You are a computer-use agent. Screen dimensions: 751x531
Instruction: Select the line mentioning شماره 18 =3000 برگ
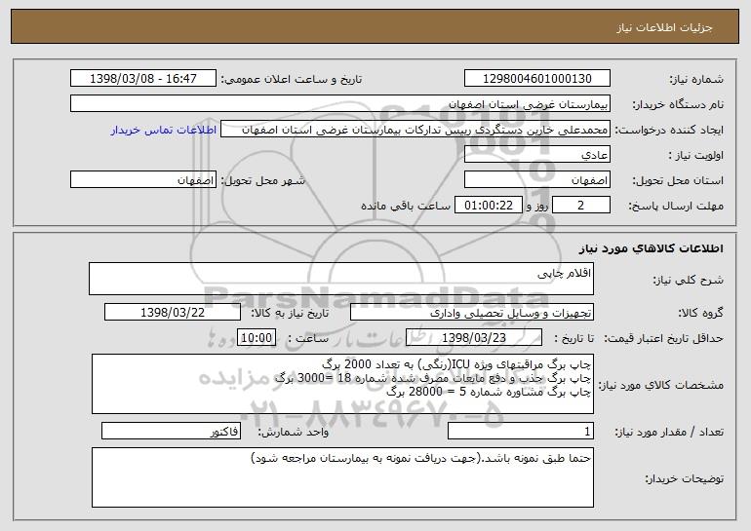[433, 378]
